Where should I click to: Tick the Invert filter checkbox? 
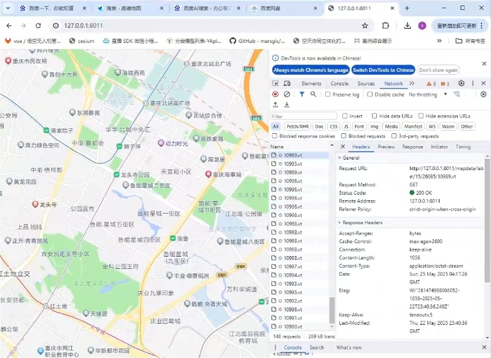point(345,116)
